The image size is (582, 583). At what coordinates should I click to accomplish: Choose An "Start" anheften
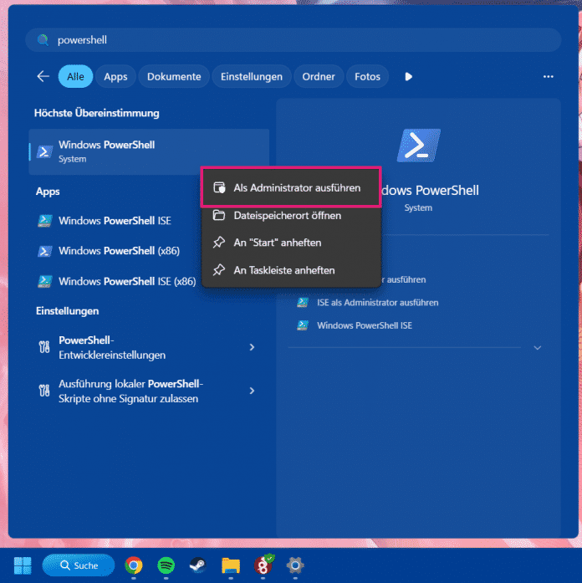pos(291,243)
